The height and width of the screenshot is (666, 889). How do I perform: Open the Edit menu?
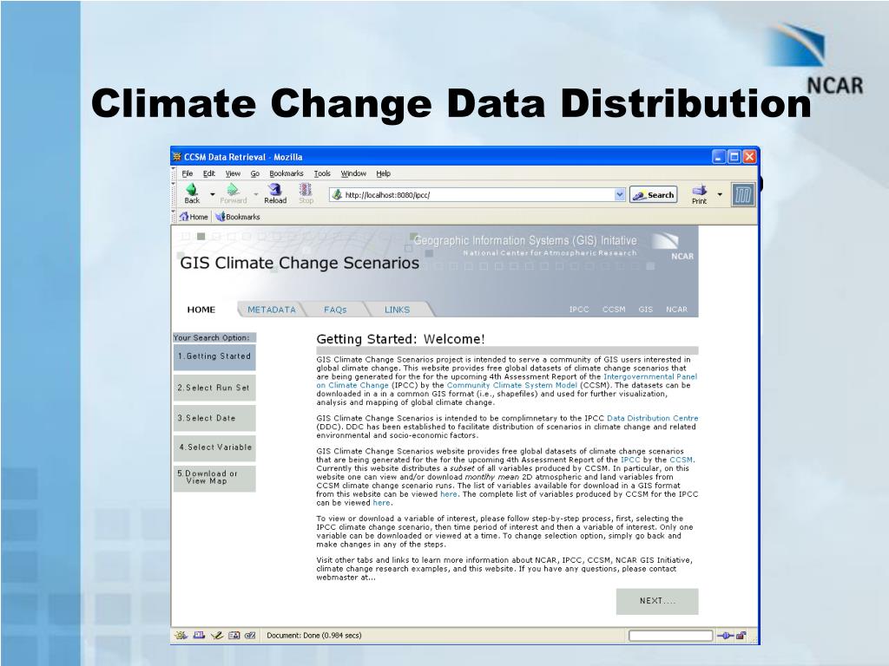pyautogui.click(x=209, y=173)
